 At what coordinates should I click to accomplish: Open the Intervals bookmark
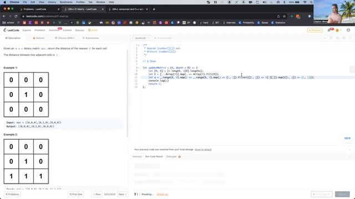click(x=229, y=23)
